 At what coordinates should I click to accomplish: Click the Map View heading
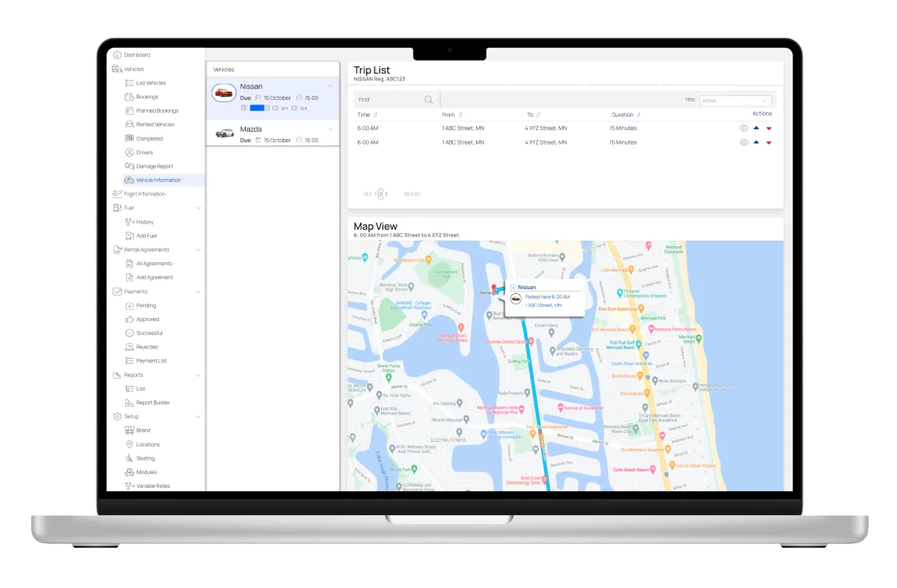point(375,227)
